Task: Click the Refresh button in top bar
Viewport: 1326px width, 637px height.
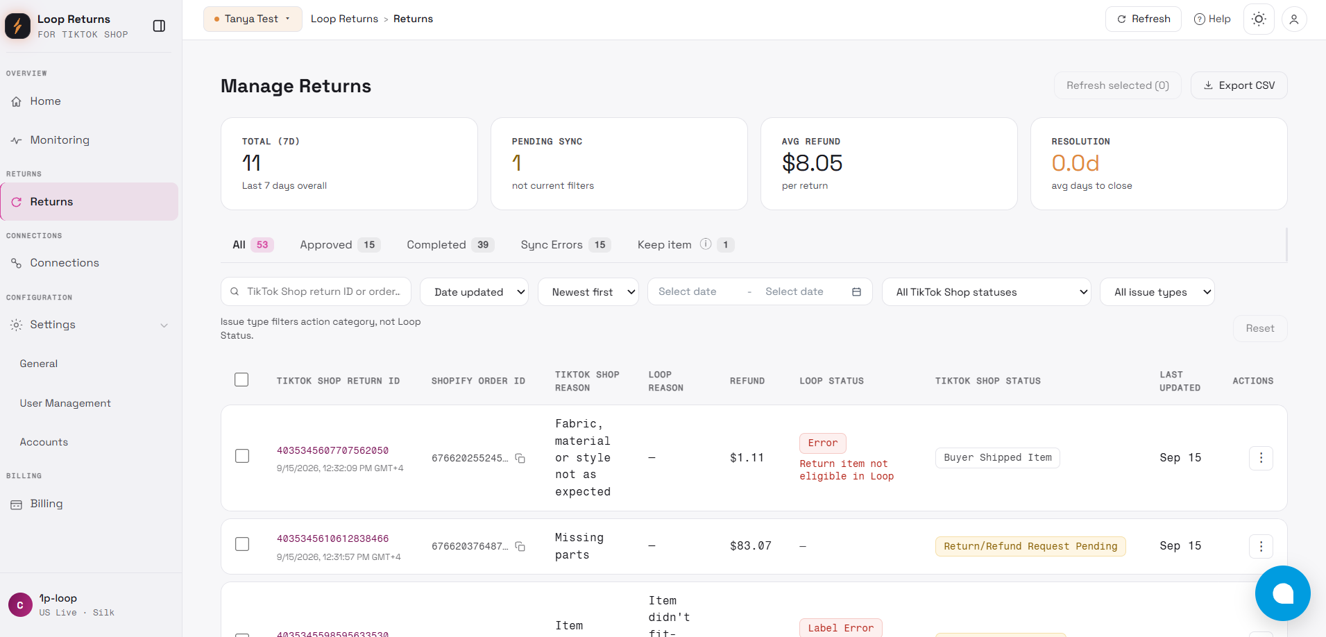Action: click(x=1144, y=19)
